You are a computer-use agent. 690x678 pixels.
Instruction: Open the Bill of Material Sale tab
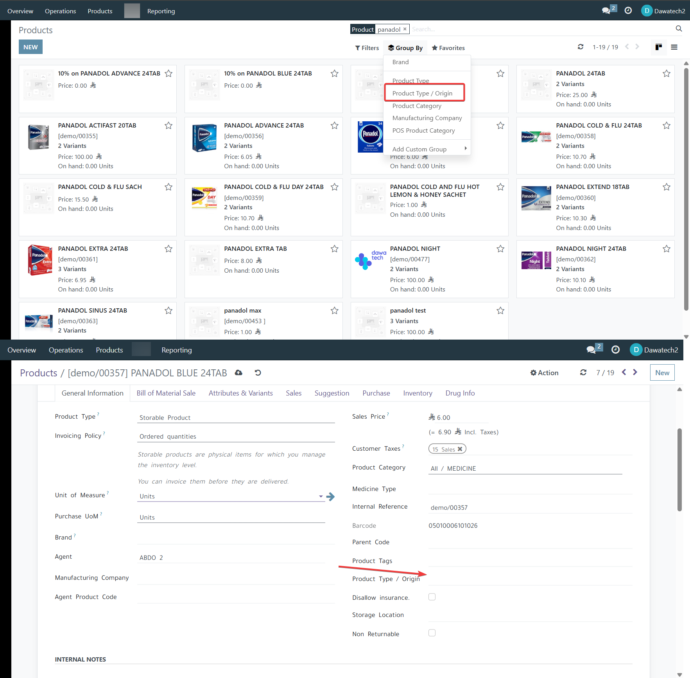(x=166, y=393)
